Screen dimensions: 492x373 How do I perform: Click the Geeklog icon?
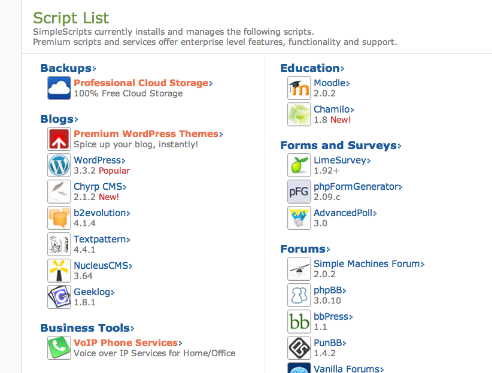pos(59,297)
